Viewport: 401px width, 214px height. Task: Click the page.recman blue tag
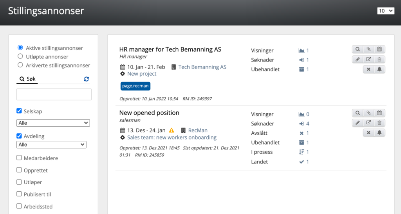tap(135, 86)
